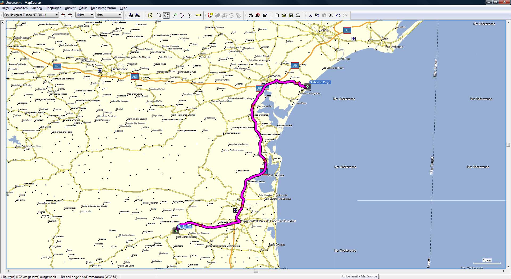Click the Open file folder icon
511x279 pixels.
click(x=284, y=15)
